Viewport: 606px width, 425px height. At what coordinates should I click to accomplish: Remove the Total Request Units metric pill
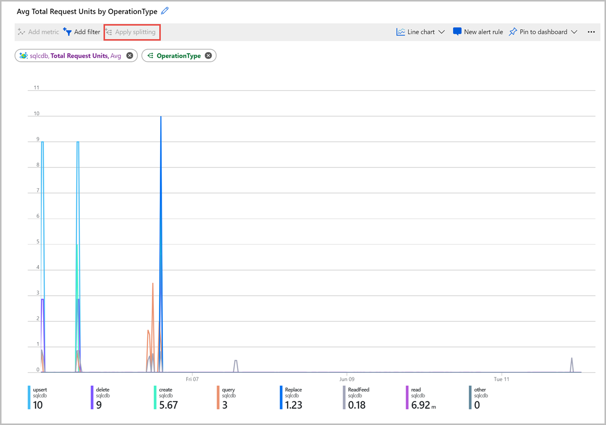point(130,56)
